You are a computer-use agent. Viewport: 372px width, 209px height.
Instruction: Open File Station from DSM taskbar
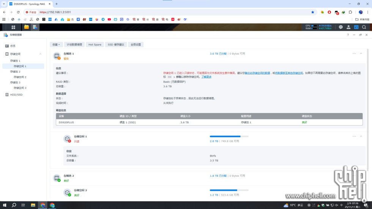pyautogui.click(x=26, y=27)
